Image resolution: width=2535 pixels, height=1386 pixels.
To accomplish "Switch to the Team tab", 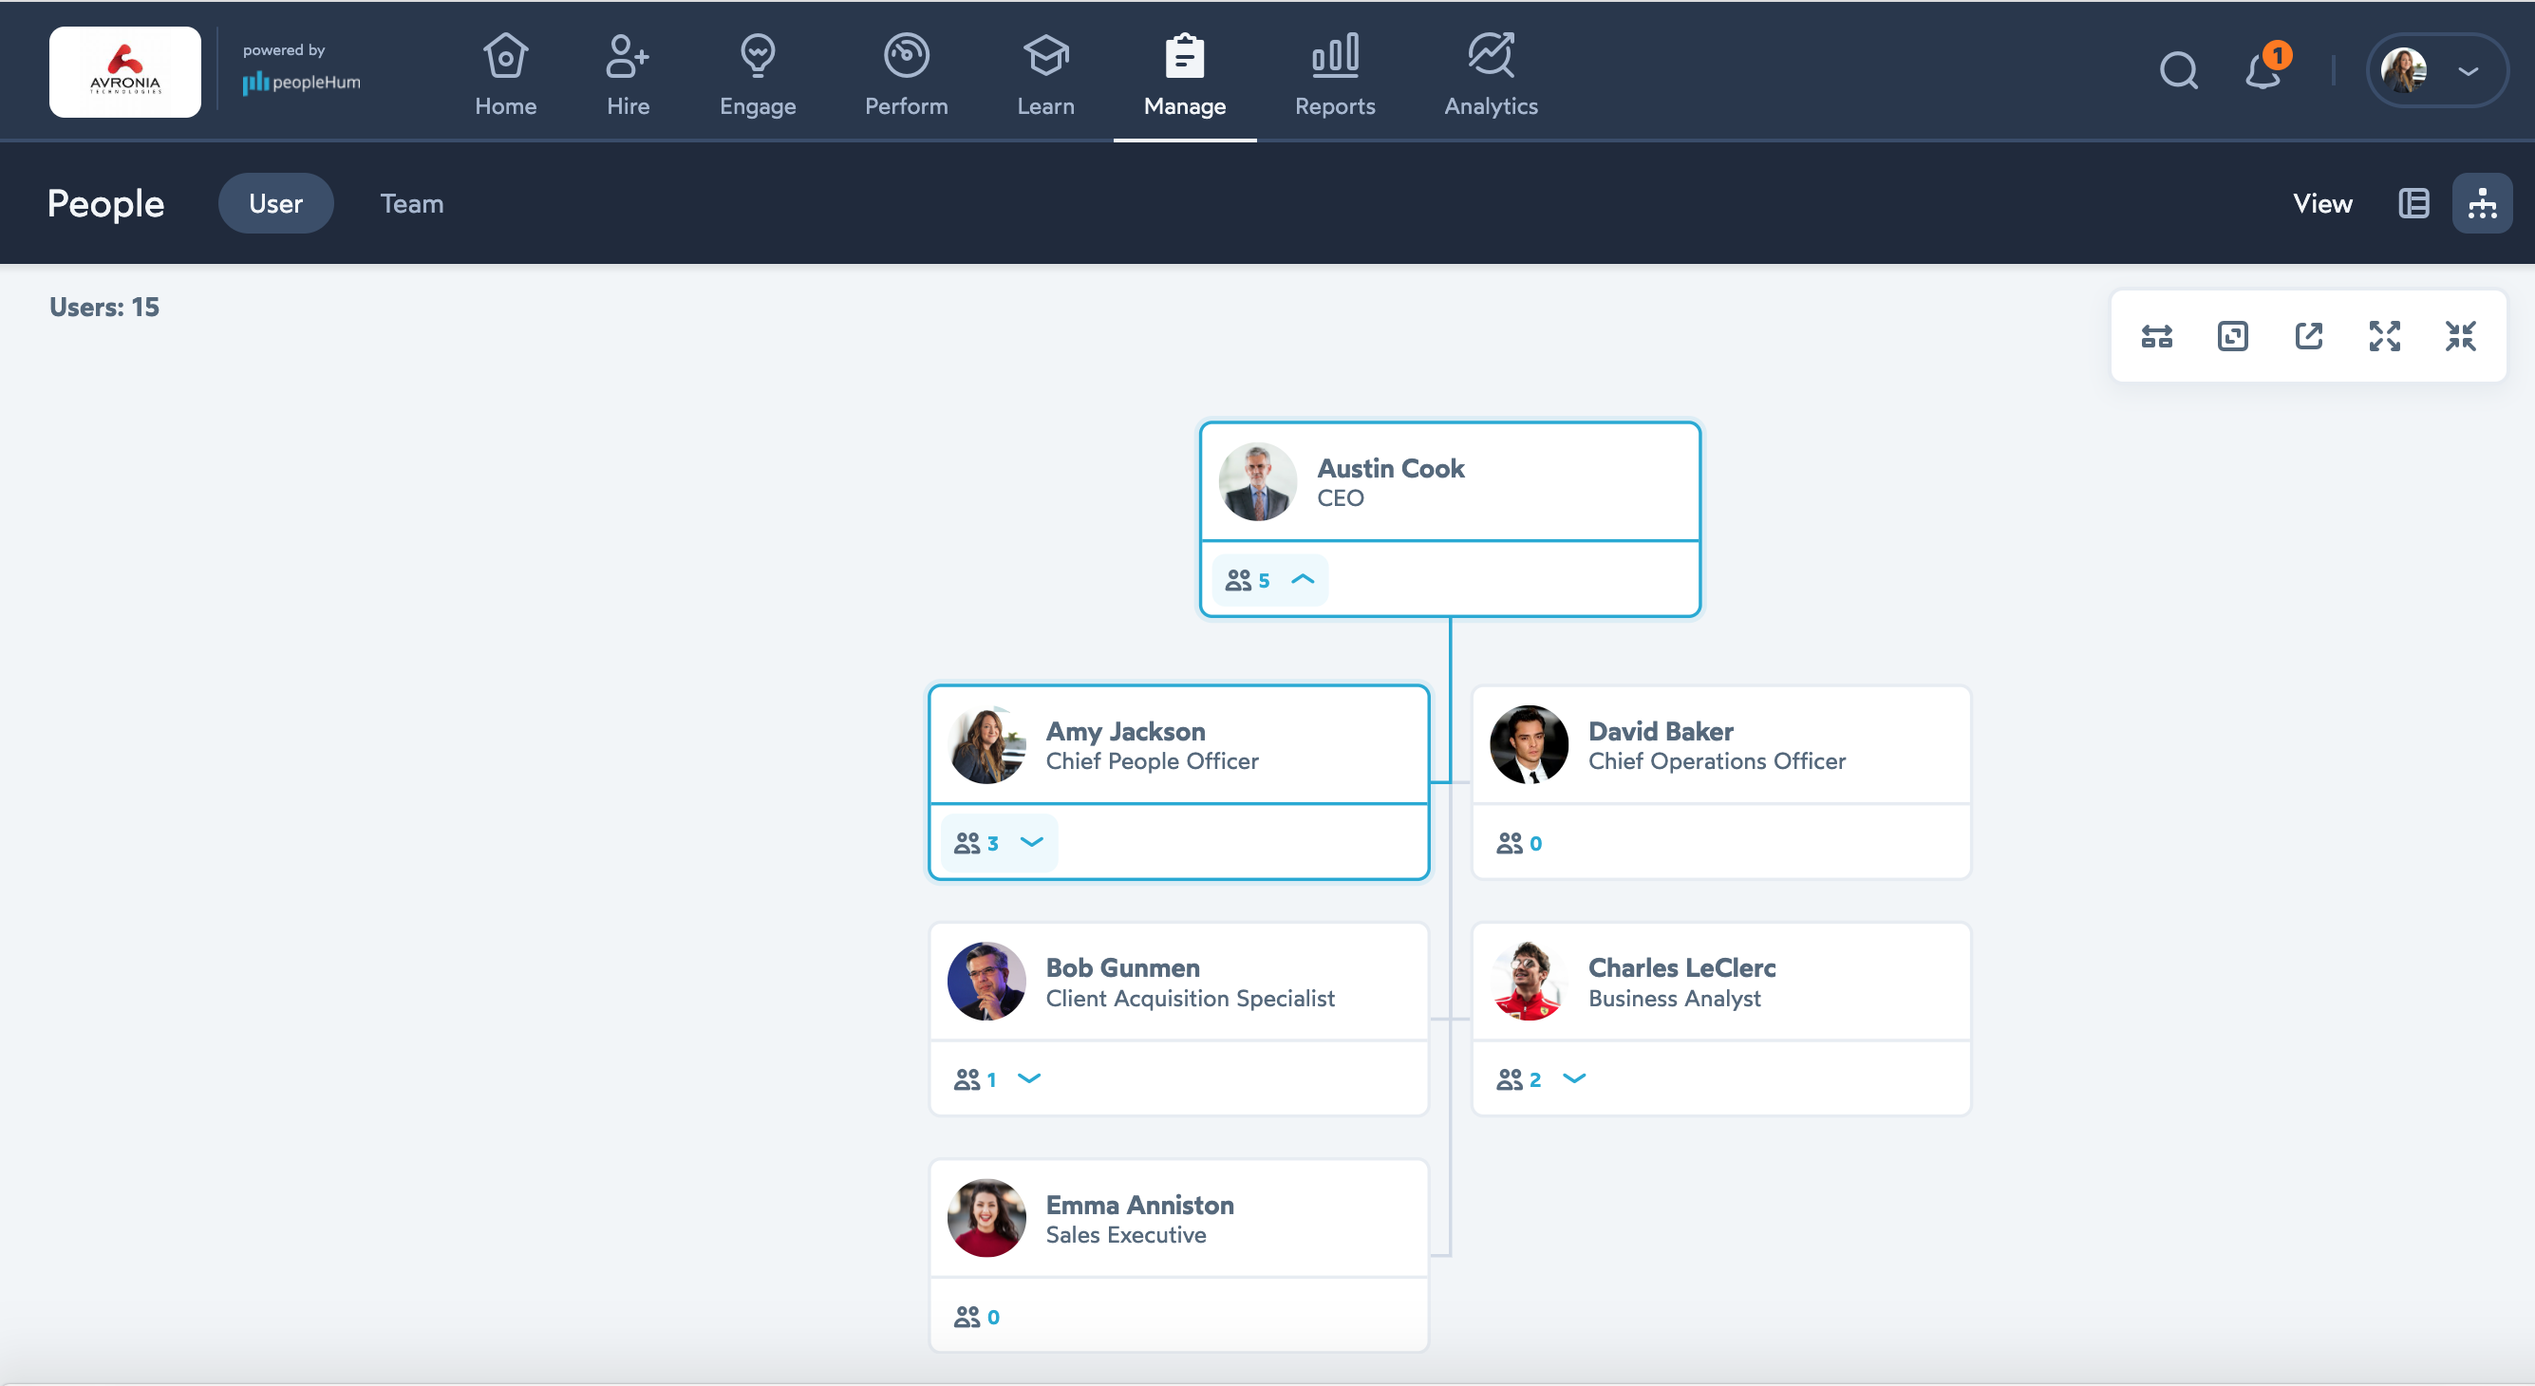I will click(x=411, y=203).
